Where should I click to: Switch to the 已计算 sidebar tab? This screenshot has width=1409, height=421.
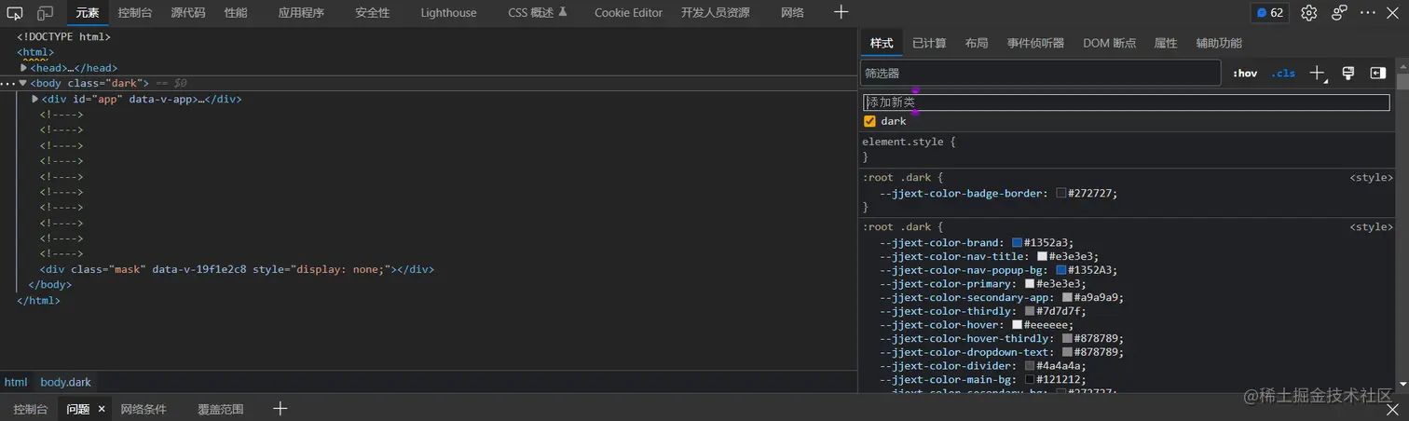coord(929,43)
